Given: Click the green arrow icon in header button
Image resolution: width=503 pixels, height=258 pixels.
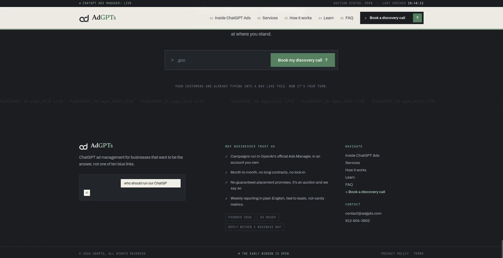Looking at the screenshot, I should point(417,18).
